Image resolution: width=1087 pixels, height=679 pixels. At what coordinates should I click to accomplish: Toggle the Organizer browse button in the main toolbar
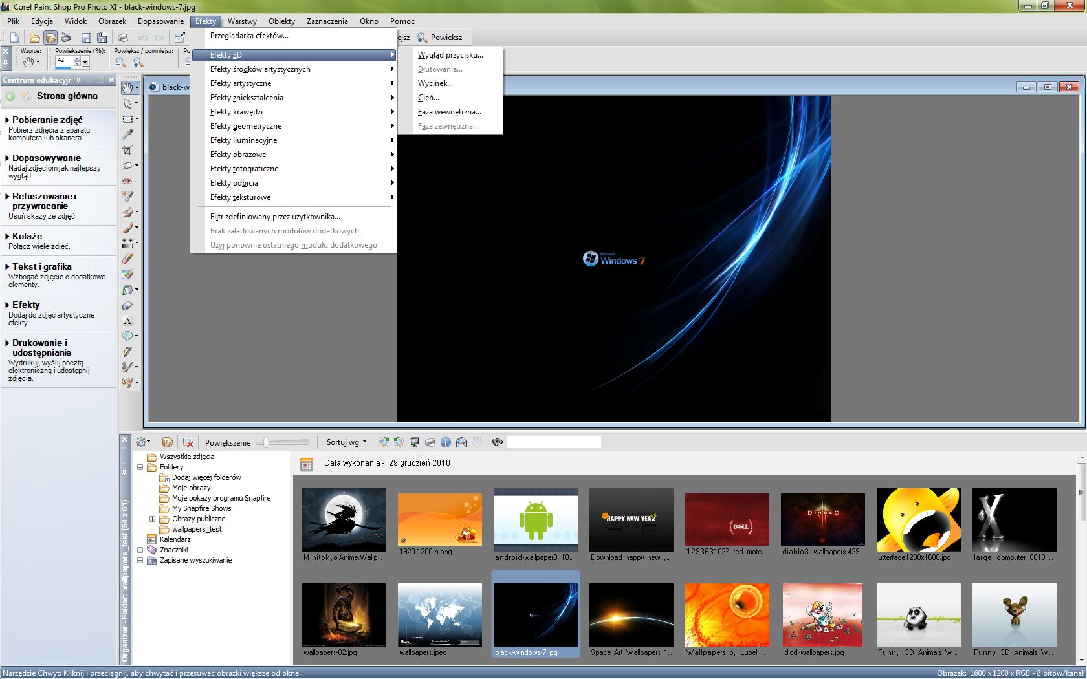tap(50, 38)
